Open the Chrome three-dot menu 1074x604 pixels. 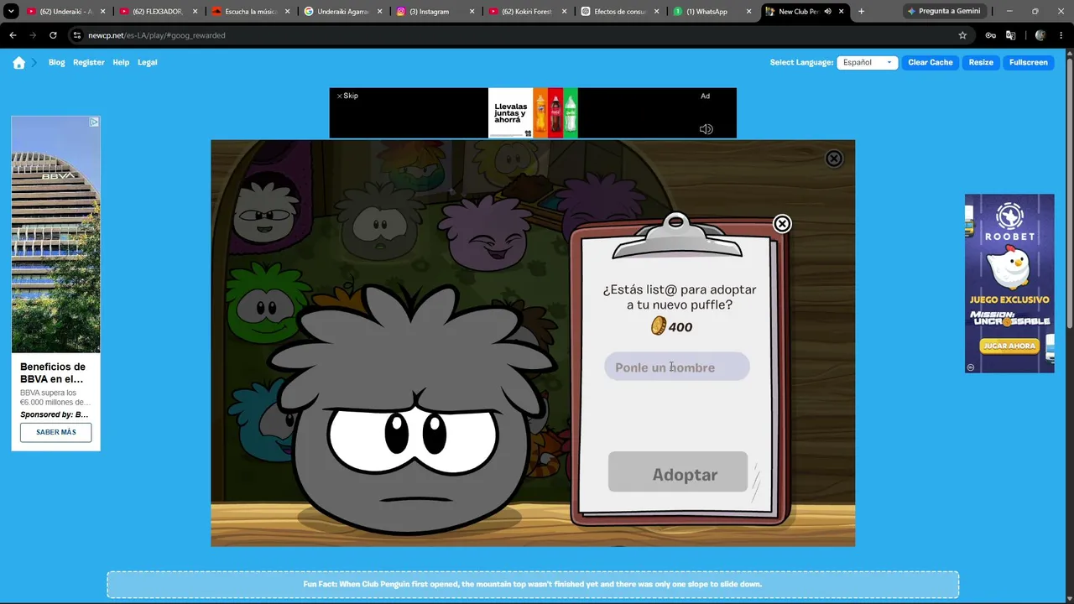[x=1061, y=35]
